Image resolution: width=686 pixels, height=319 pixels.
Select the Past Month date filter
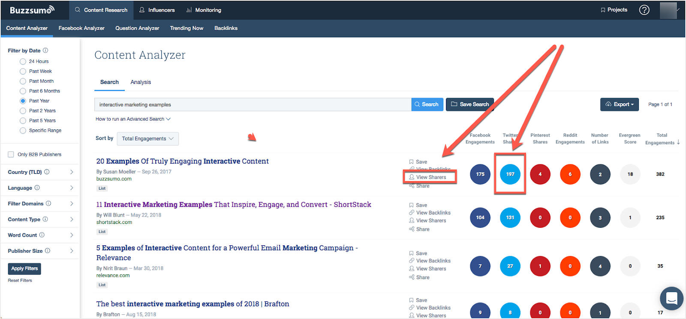pos(23,81)
